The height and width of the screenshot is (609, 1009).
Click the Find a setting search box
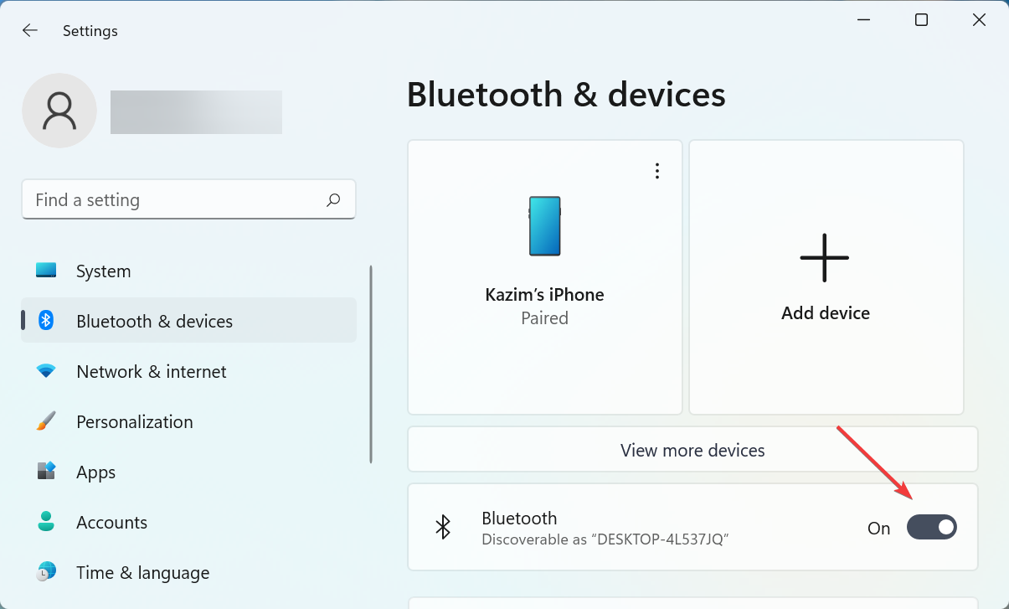(x=167, y=199)
